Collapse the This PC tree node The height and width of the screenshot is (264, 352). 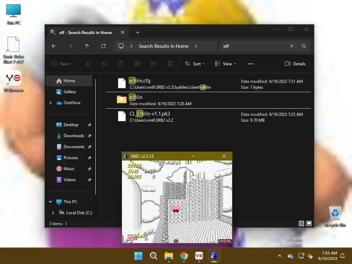point(51,201)
